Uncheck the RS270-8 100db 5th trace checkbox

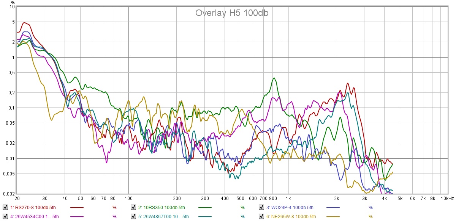(x=5, y=207)
